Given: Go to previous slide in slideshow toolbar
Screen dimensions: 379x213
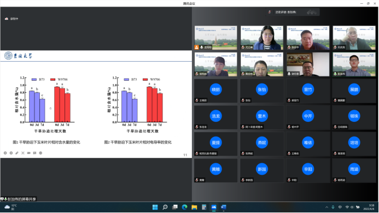Looking at the screenshot, I should click(5, 153).
